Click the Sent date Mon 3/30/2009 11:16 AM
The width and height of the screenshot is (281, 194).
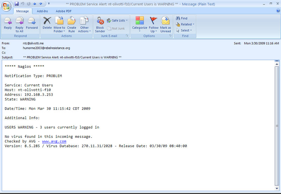261,43
